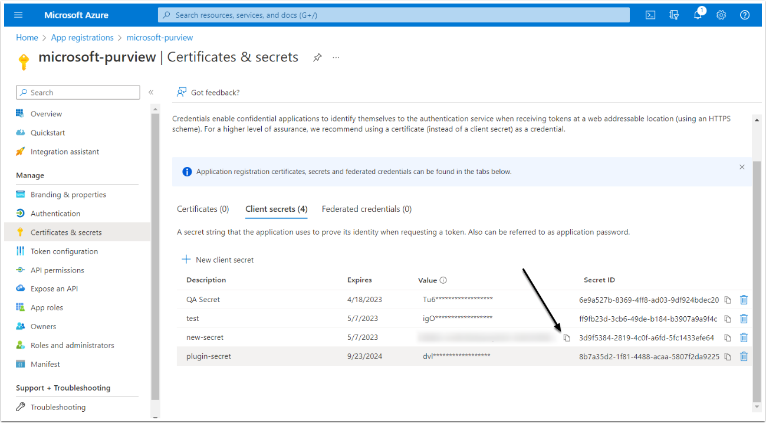The image size is (766, 423).
Task: Open API permissions in sidebar
Action: tap(57, 270)
